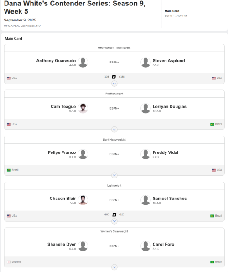Expand Lightweight Blair vs Sanches details
The height and width of the screenshot is (272, 228).
tap(114, 221)
